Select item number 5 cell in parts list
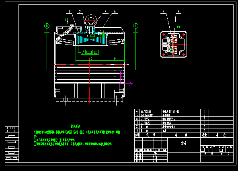 point(137,115)
